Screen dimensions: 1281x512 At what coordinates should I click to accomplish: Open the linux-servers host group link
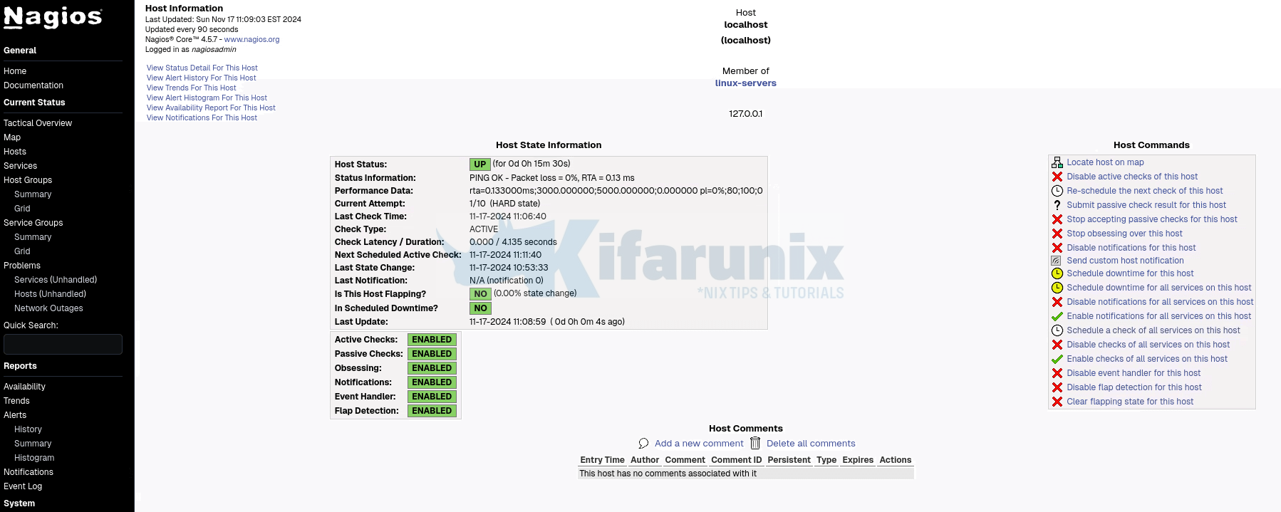tap(745, 83)
